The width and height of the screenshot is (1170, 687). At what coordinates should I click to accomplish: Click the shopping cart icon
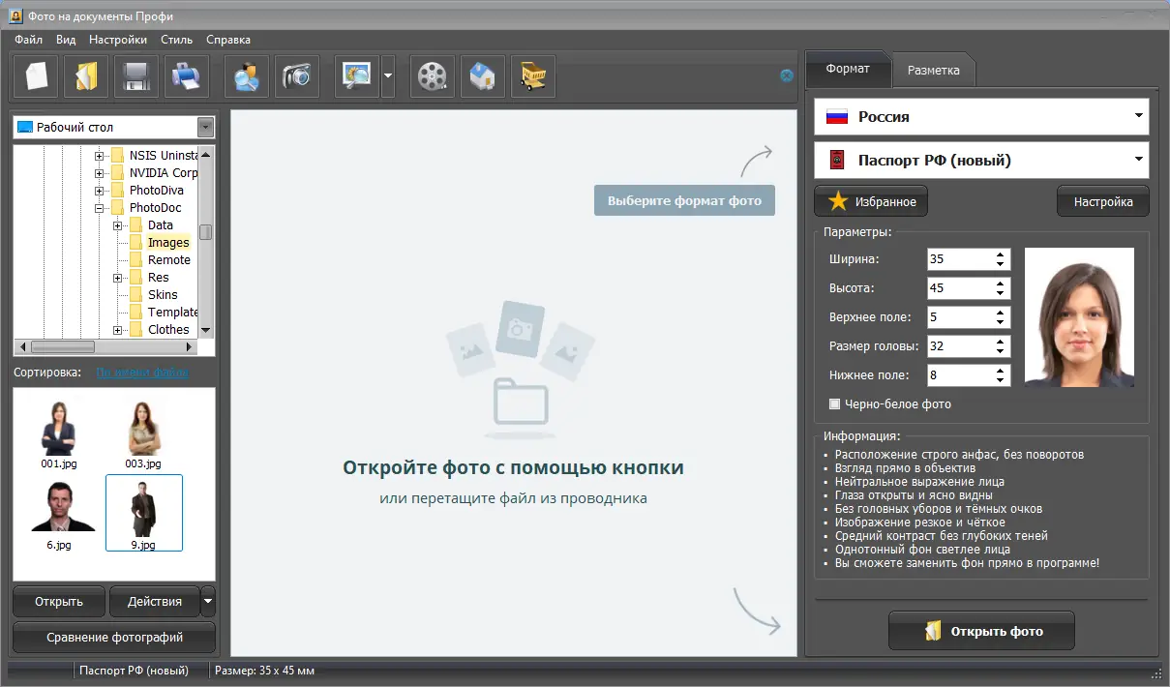coord(532,76)
